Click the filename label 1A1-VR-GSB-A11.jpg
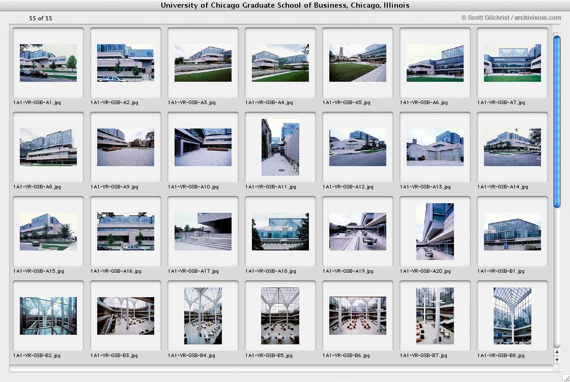The height and width of the screenshot is (382, 570). [271, 187]
